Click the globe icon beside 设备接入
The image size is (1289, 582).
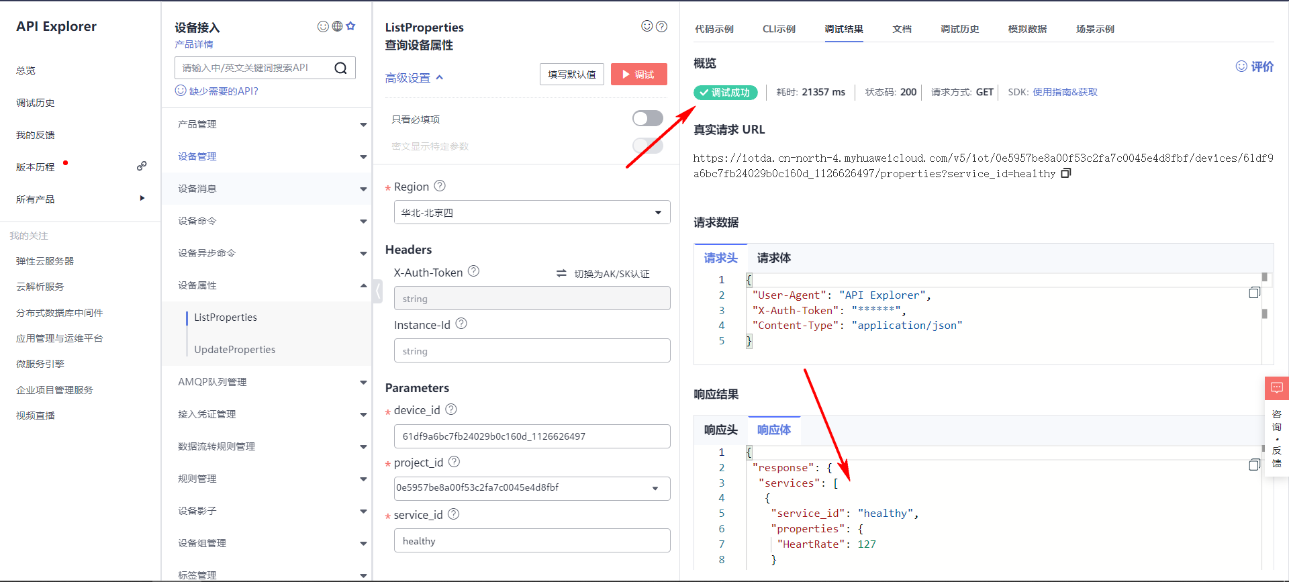coord(337,26)
